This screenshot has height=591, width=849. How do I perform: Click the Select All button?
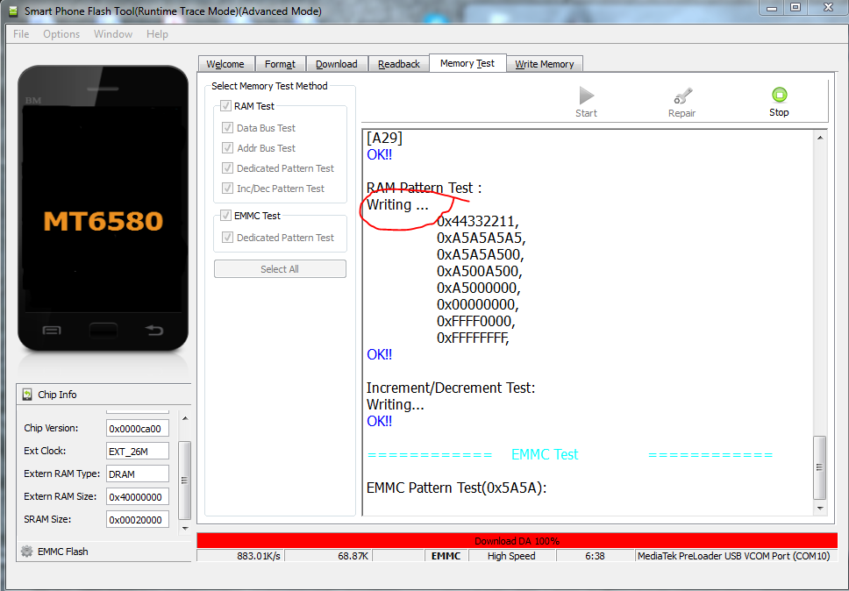point(280,269)
